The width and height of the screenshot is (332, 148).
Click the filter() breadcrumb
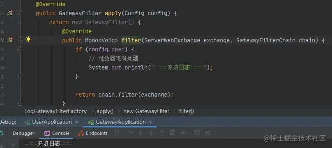click(187, 111)
